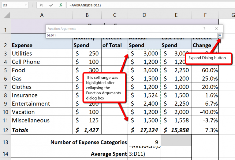
Task: Select column E header
Action: pyautogui.click(x=176, y=15)
